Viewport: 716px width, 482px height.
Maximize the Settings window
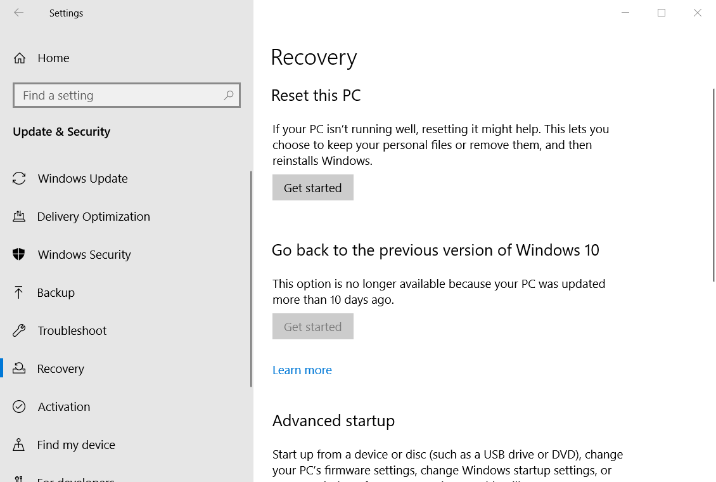coord(662,13)
